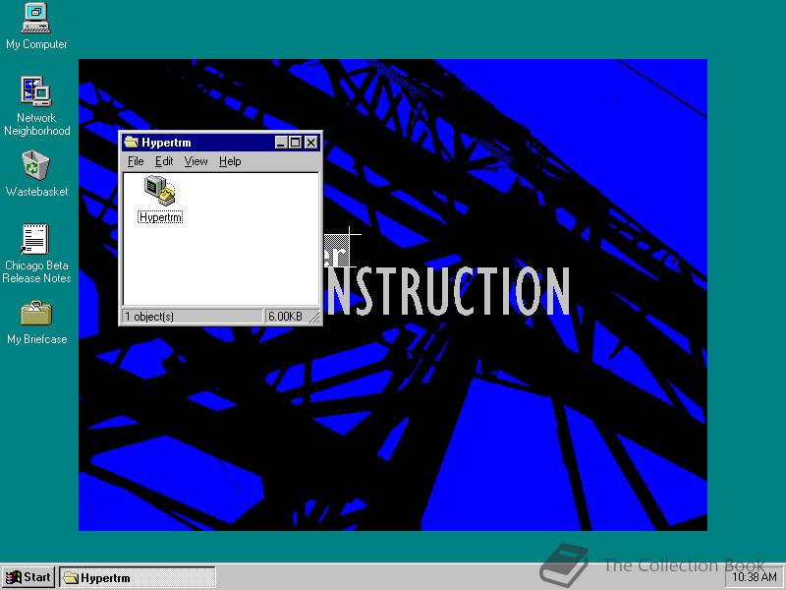Open the File menu in Hypertrm window
Screen dimensions: 786x590
[136, 161]
